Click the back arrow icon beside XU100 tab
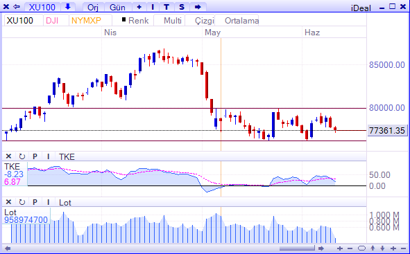This screenshot has width=410, height=254. pyautogui.click(x=17, y=7)
